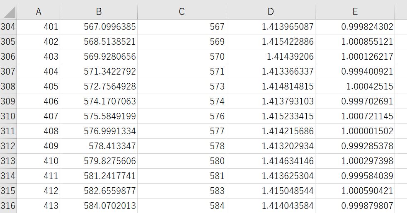This screenshot has width=407, height=213.
Task: Select row header 307
Action: tap(8, 72)
